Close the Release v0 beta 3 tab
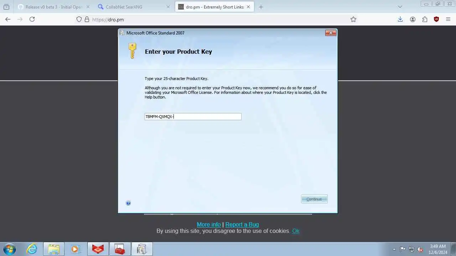The height and width of the screenshot is (256, 456). 88,7
